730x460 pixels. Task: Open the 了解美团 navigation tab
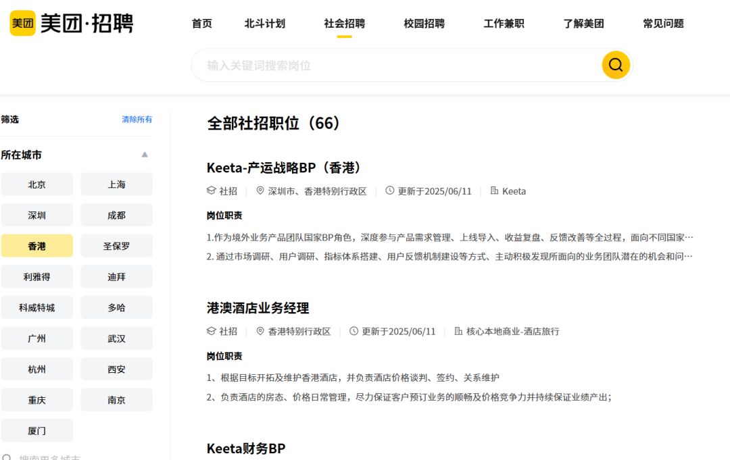584,24
